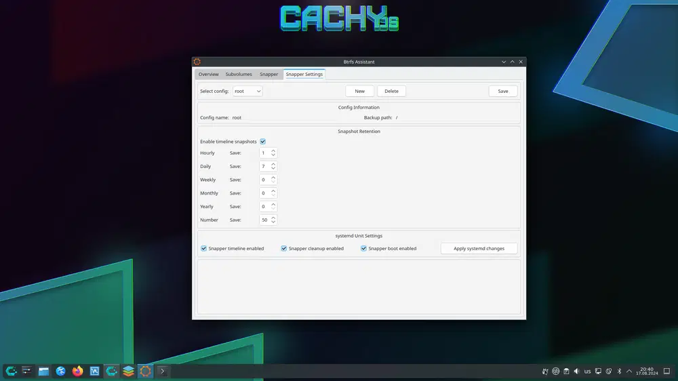Toggle Snapper cleanup enabled checkbox
678x381 pixels.
[283, 249]
